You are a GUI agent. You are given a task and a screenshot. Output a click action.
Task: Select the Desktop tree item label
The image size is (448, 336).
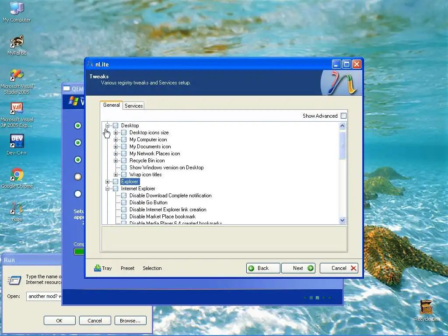[x=130, y=126]
